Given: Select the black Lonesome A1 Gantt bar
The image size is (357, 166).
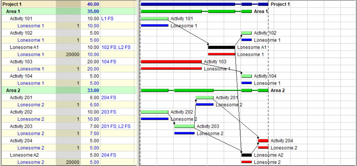Looking at the screenshot, I should (221, 47).
